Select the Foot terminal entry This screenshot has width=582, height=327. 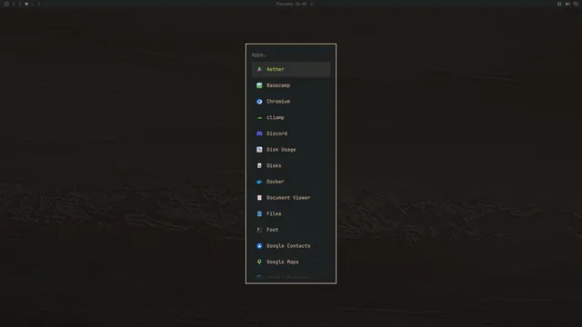coord(291,230)
